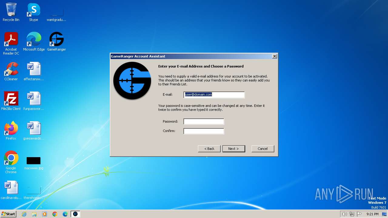Open Skype desktop shortcut
This screenshot has width=388, height=218.
34,12
